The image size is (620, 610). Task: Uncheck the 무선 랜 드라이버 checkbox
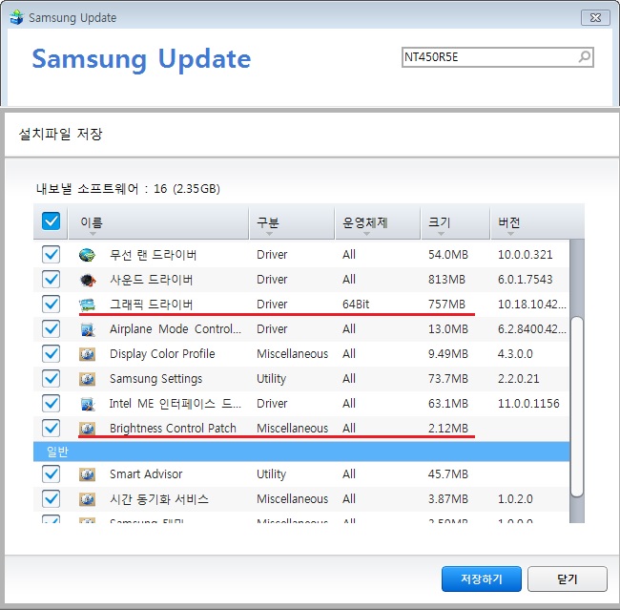coord(51,255)
